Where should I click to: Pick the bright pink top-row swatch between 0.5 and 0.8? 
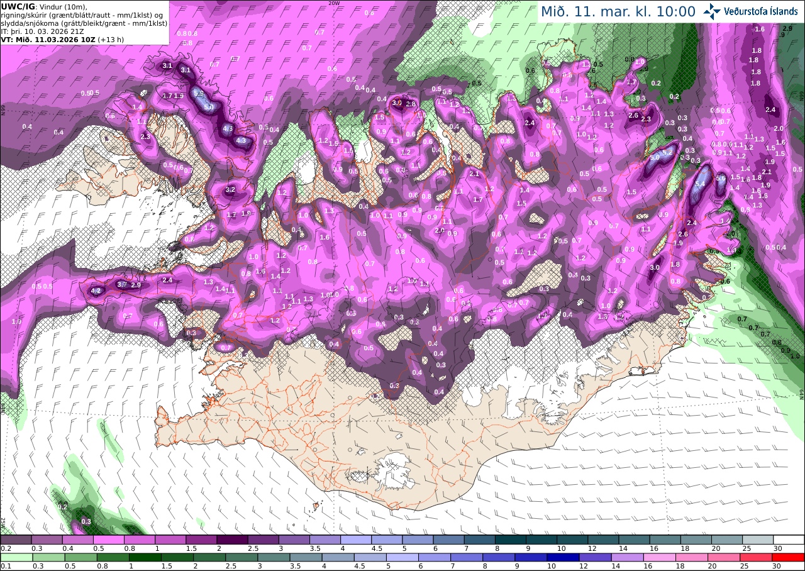coord(108,540)
